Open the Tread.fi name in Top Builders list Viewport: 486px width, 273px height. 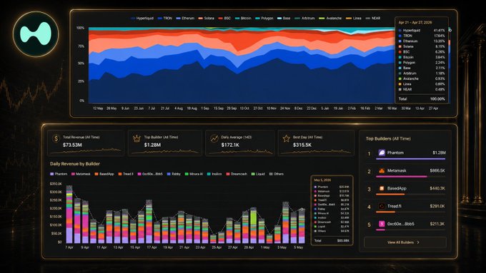pyautogui.click(x=395, y=206)
